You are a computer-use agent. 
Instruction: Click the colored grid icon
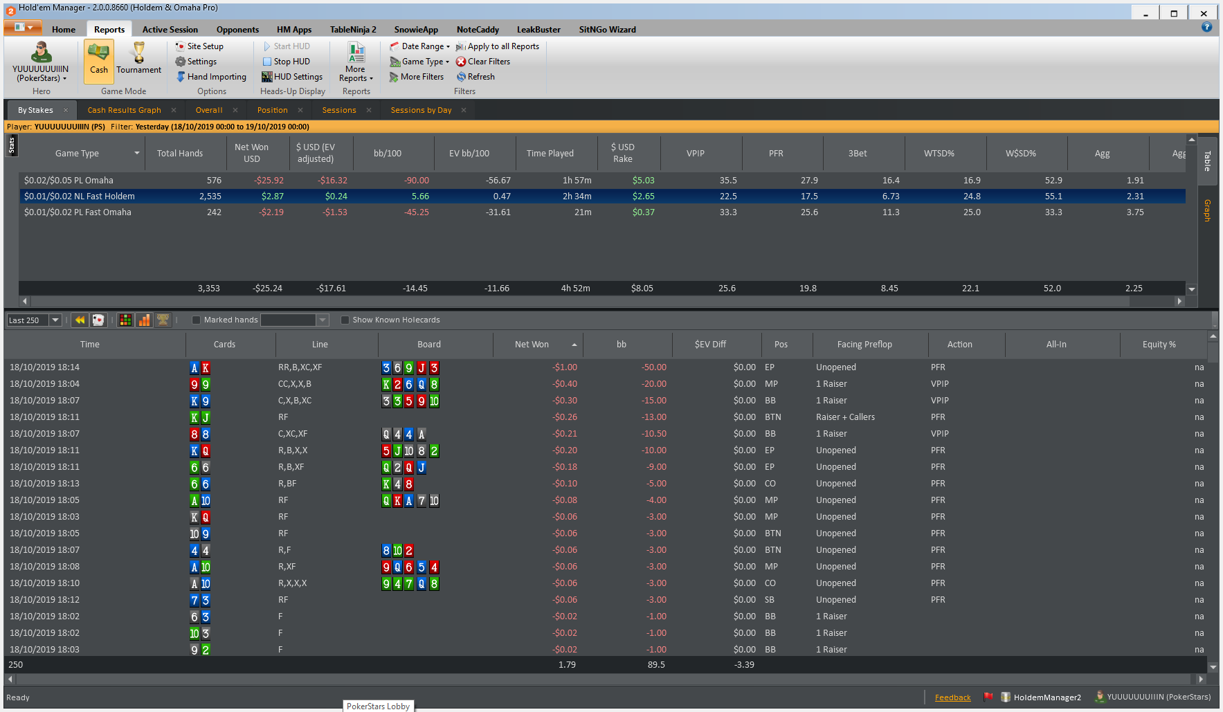coord(125,320)
